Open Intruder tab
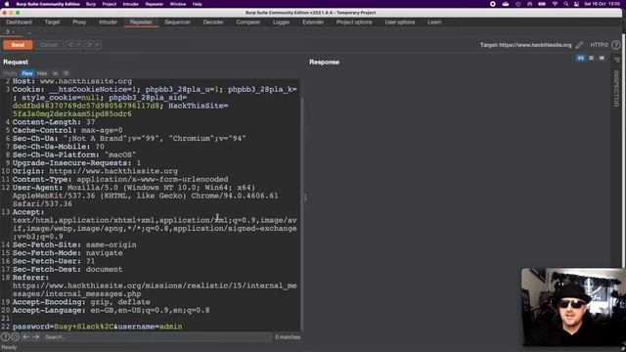Image resolution: width=626 pixels, height=352 pixels. point(108,22)
